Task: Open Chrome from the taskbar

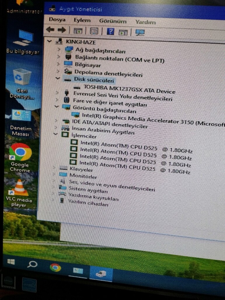Action: click(56, 267)
